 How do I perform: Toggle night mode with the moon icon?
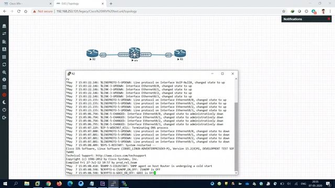coord(4,102)
